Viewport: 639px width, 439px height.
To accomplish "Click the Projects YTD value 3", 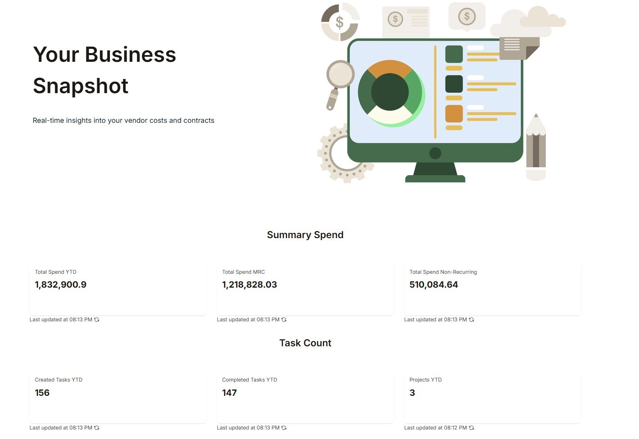I will point(412,393).
